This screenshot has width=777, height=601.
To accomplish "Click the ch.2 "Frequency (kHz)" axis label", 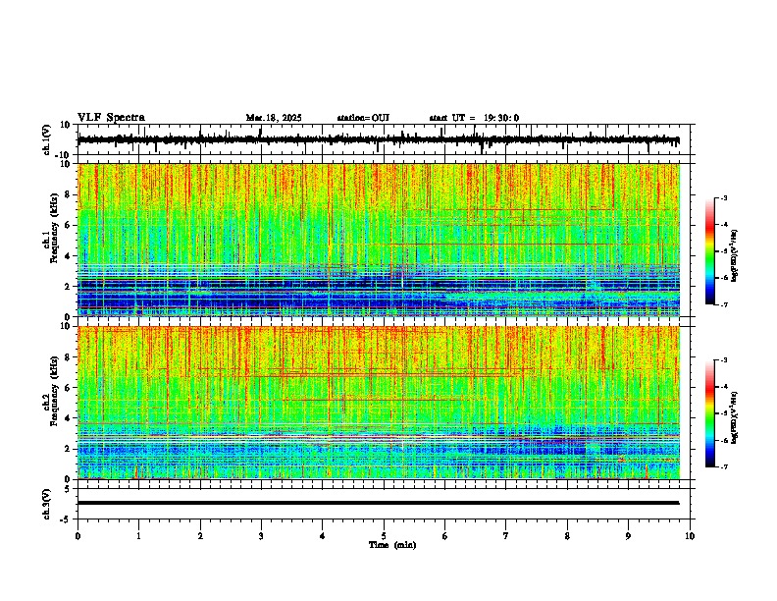I will (x=54, y=390).
